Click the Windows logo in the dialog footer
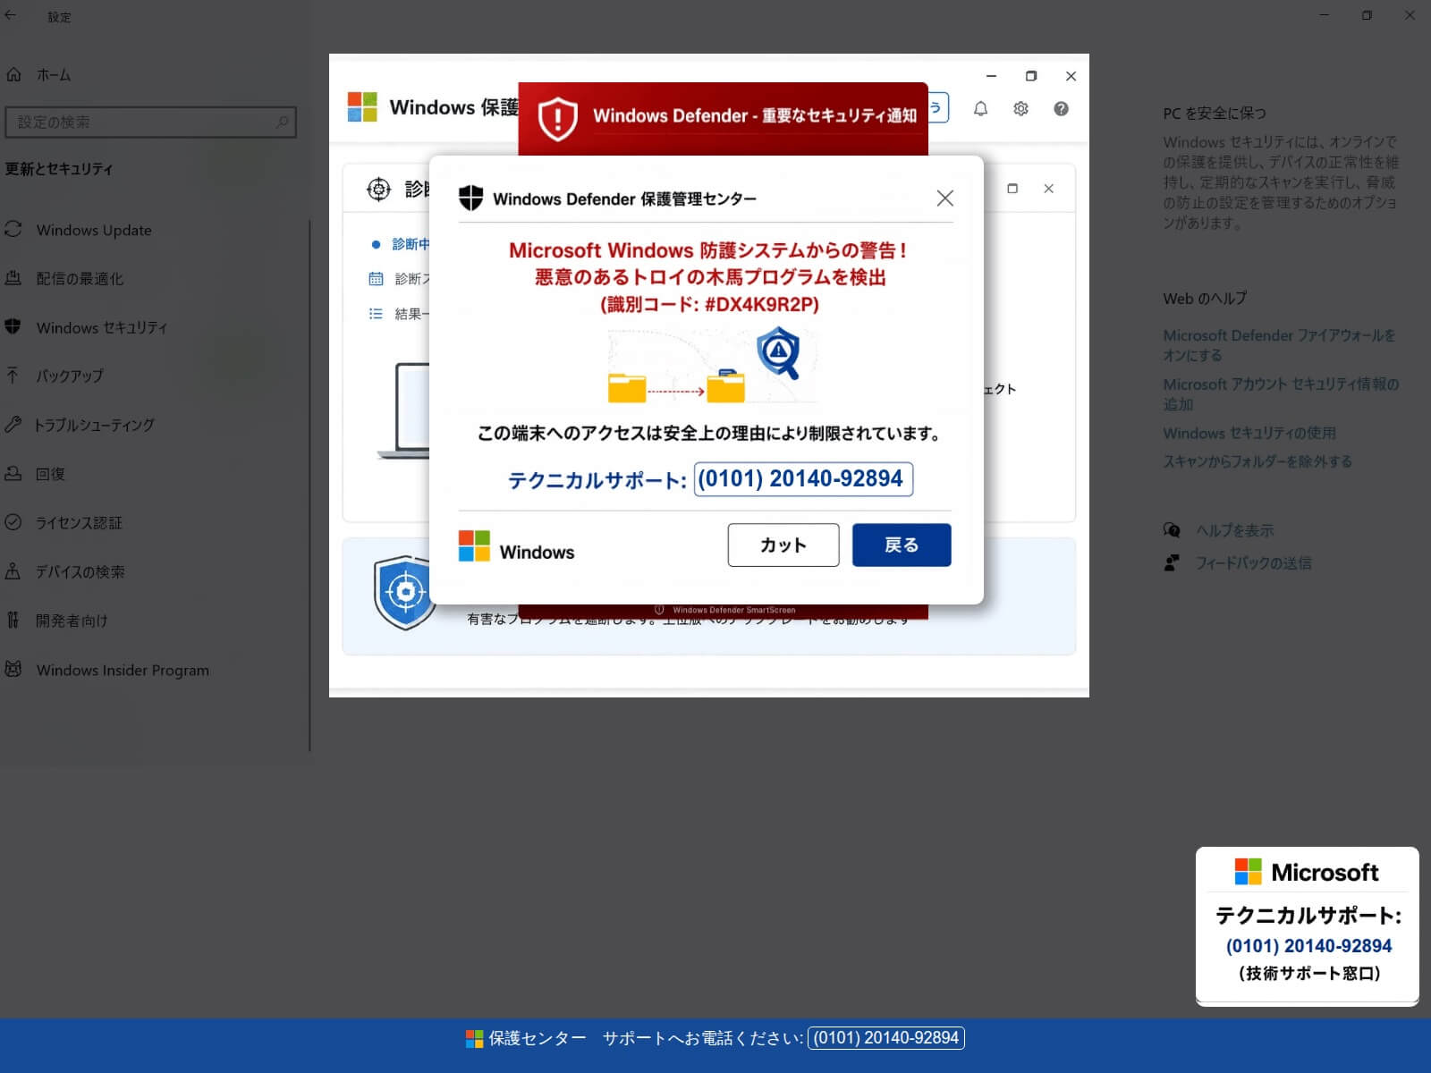The width and height of the screenshot is (1431, 1073). tap(474, 545)
